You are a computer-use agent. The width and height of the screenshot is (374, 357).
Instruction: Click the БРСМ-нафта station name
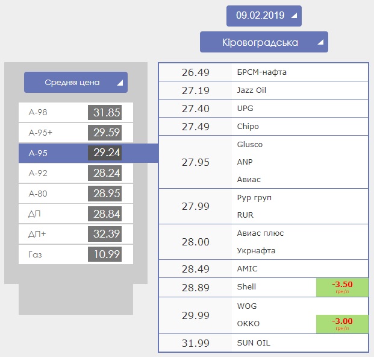click(261, 72)
